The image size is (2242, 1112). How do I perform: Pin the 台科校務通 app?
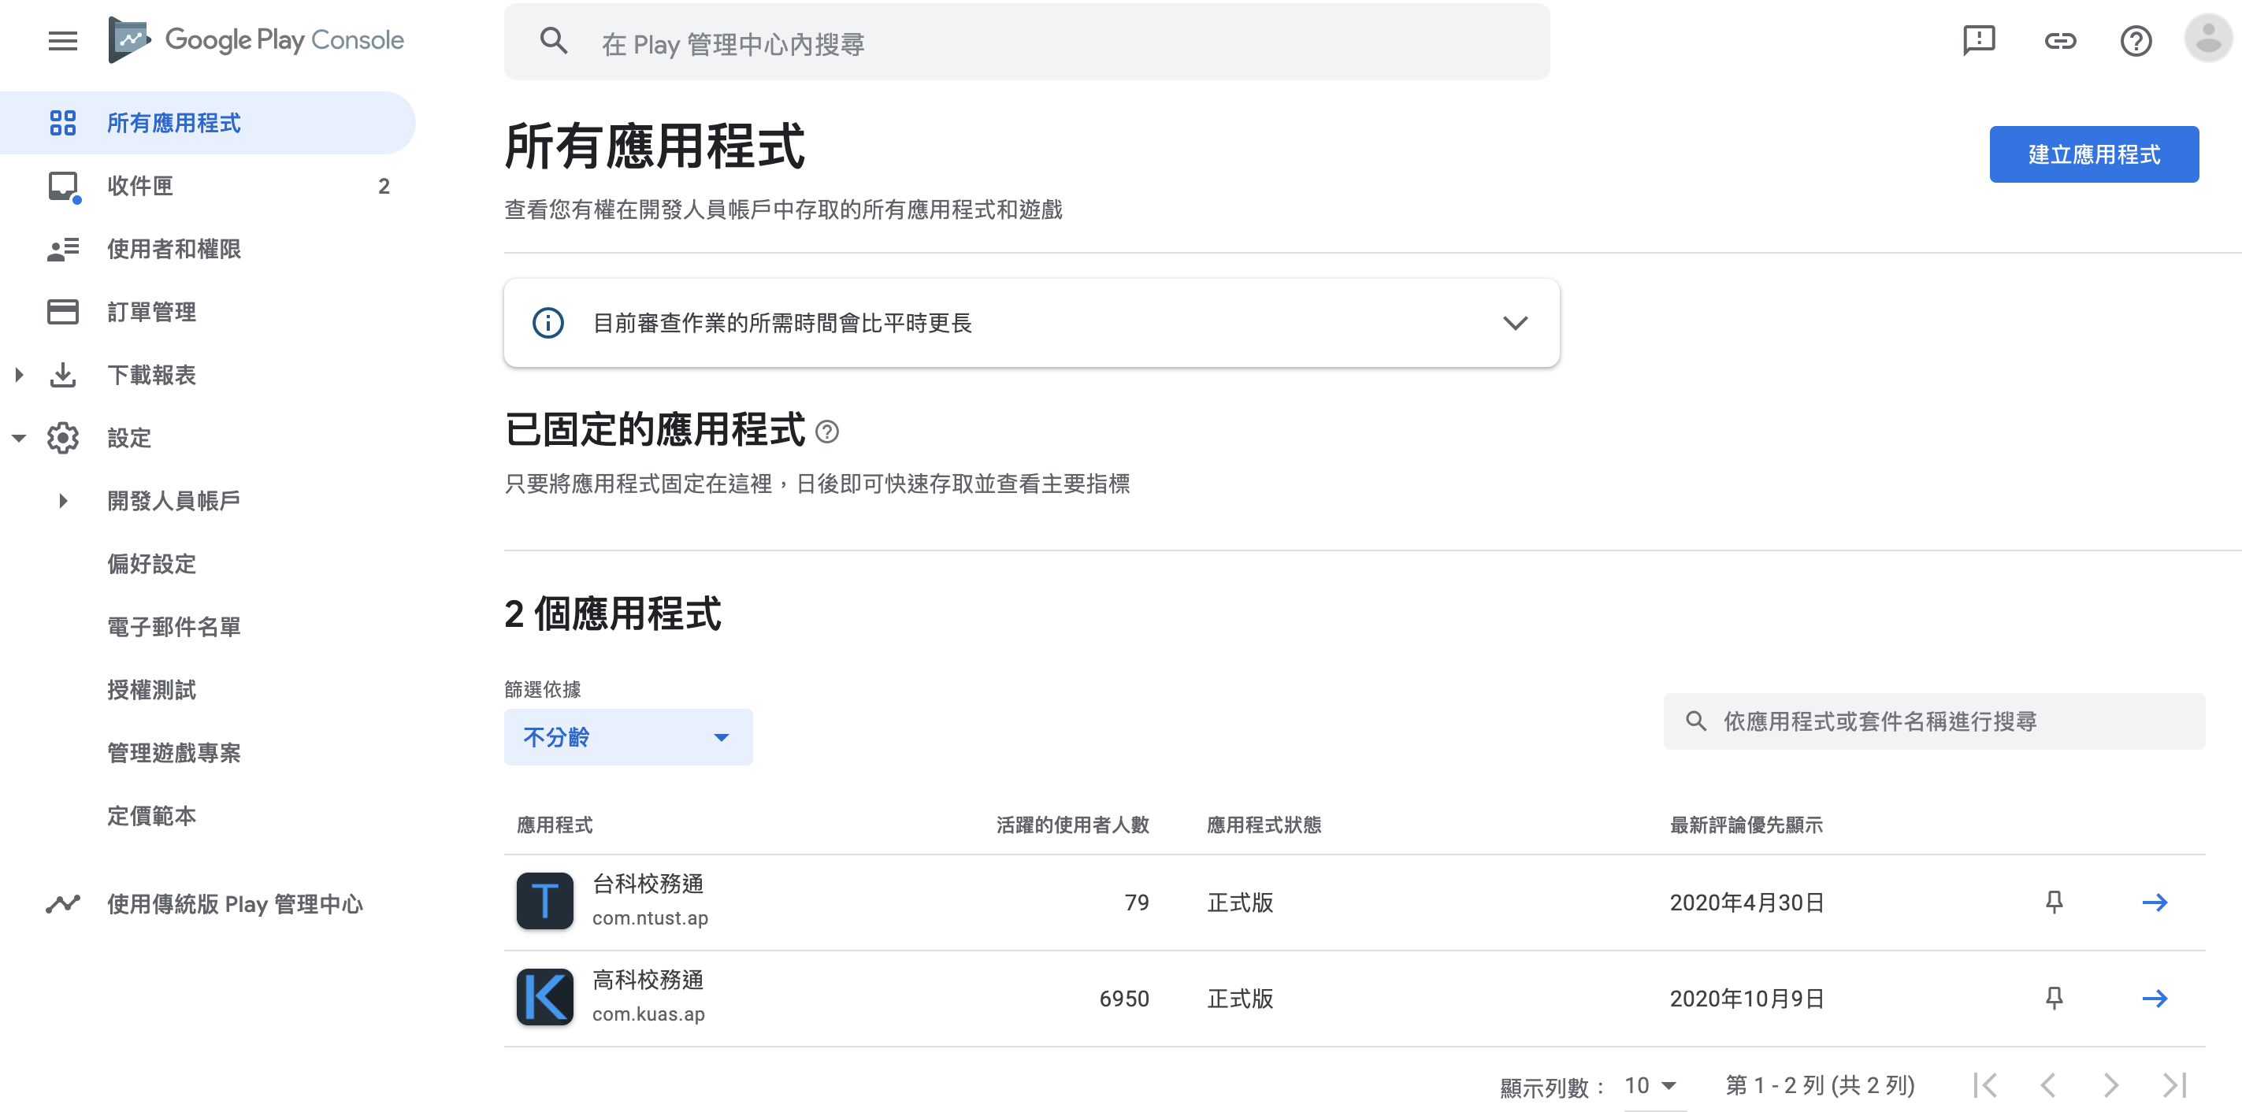(2054, 903)
